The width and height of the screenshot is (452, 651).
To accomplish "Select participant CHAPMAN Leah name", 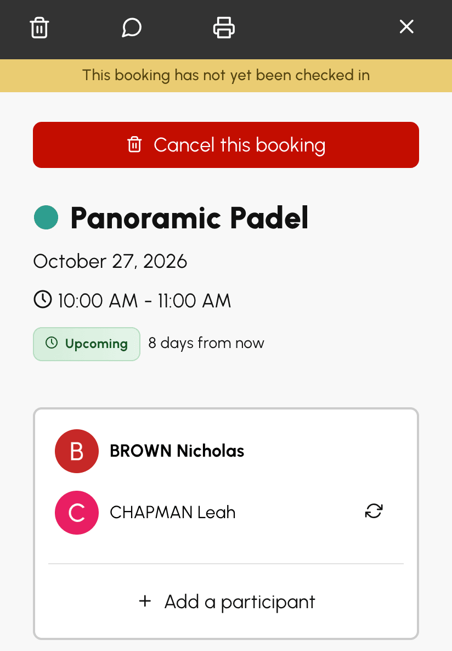I will [x=173, y=512].
